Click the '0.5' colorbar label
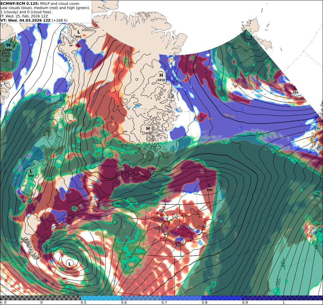The image size is (323, 305). click(x=83, y=302)
